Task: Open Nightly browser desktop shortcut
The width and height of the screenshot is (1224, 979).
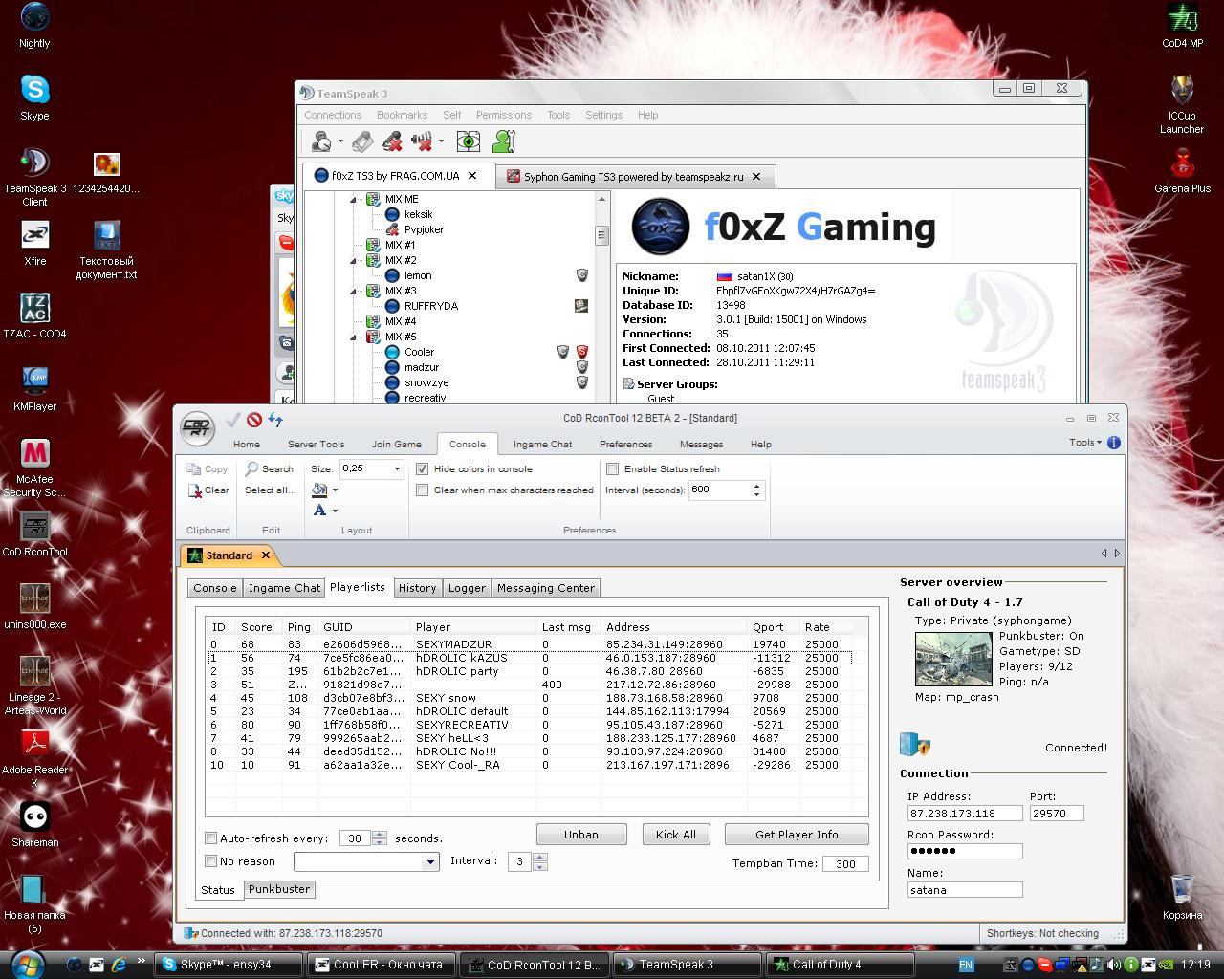Action: 35,25
